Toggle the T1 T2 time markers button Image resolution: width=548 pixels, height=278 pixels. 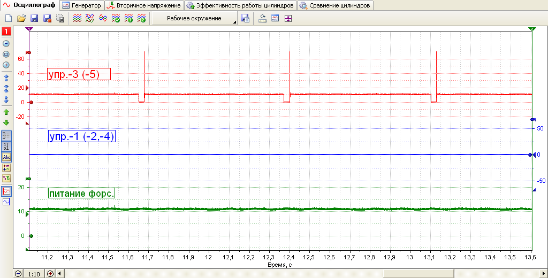(x=6, y=179)
